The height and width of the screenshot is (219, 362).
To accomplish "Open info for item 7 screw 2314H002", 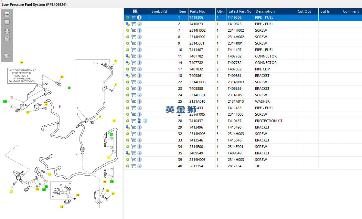I will click(x=139, y=30).
